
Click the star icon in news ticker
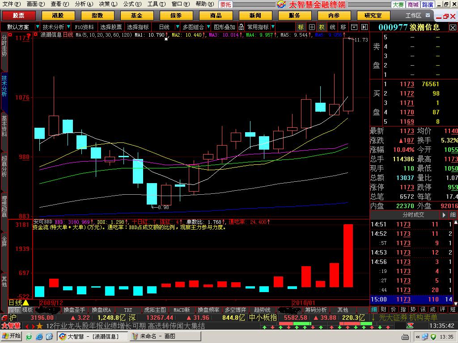pos(40,326)
